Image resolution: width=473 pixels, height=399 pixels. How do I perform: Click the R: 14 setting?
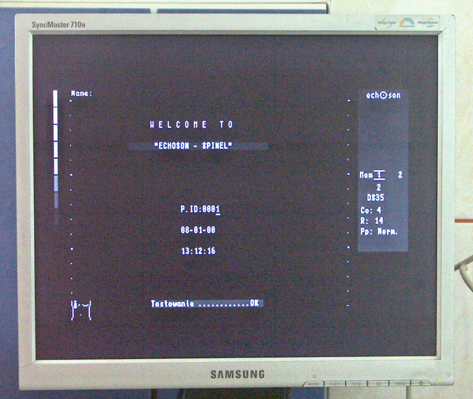pos(372,221)
